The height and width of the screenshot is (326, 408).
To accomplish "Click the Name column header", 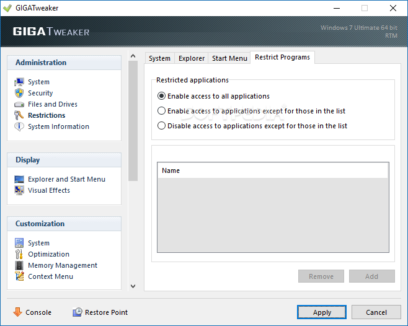I will coord(272,170).
